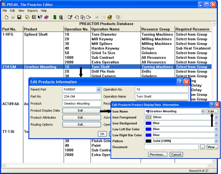This screenshot has width=221, height=174.
Task: Click the PREdit application title bar icon
Action: [x=4, y=5]
